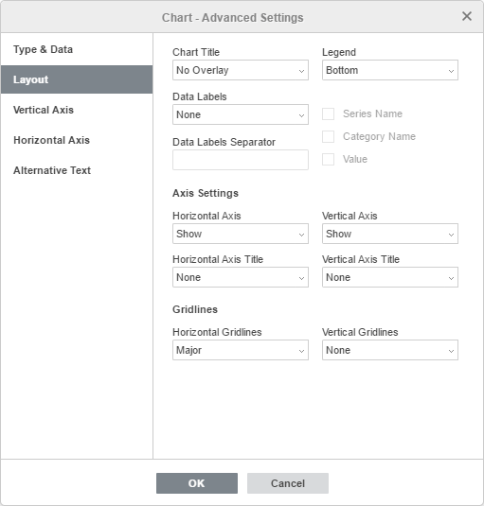Select the Layout tab

pos(77,79)
